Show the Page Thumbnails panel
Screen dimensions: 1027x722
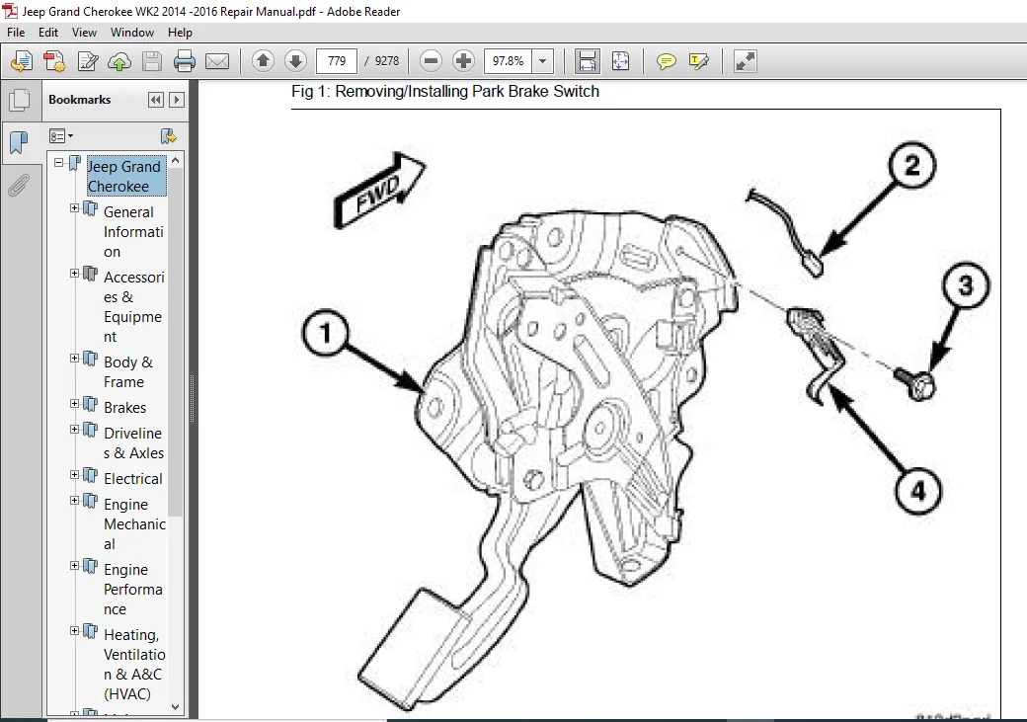point(20,100)
